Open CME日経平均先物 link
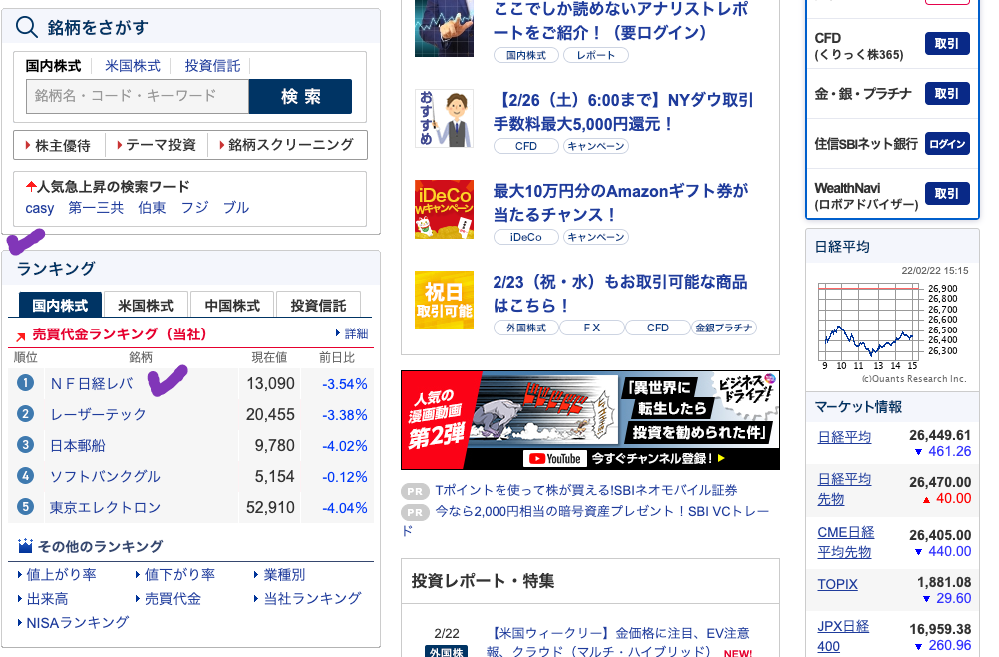 (x=846, y=542)
